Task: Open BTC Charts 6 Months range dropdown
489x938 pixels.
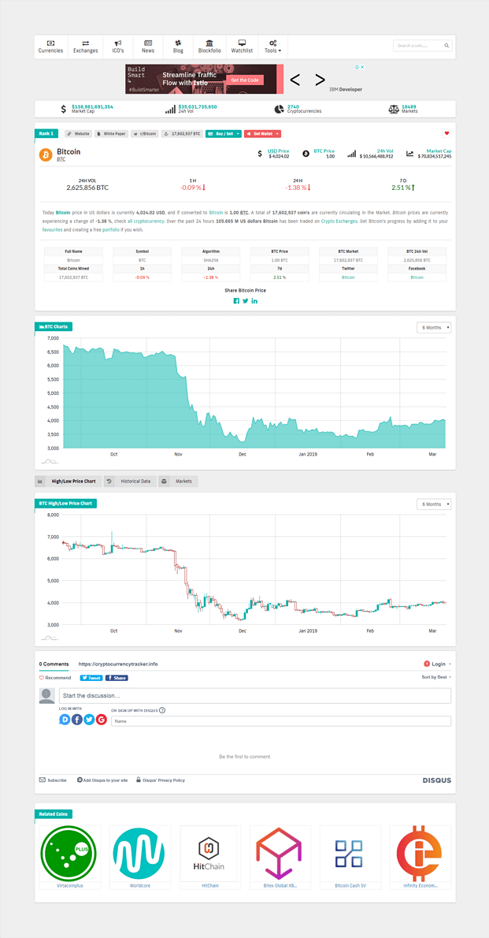Action: (x=434, y=328)
